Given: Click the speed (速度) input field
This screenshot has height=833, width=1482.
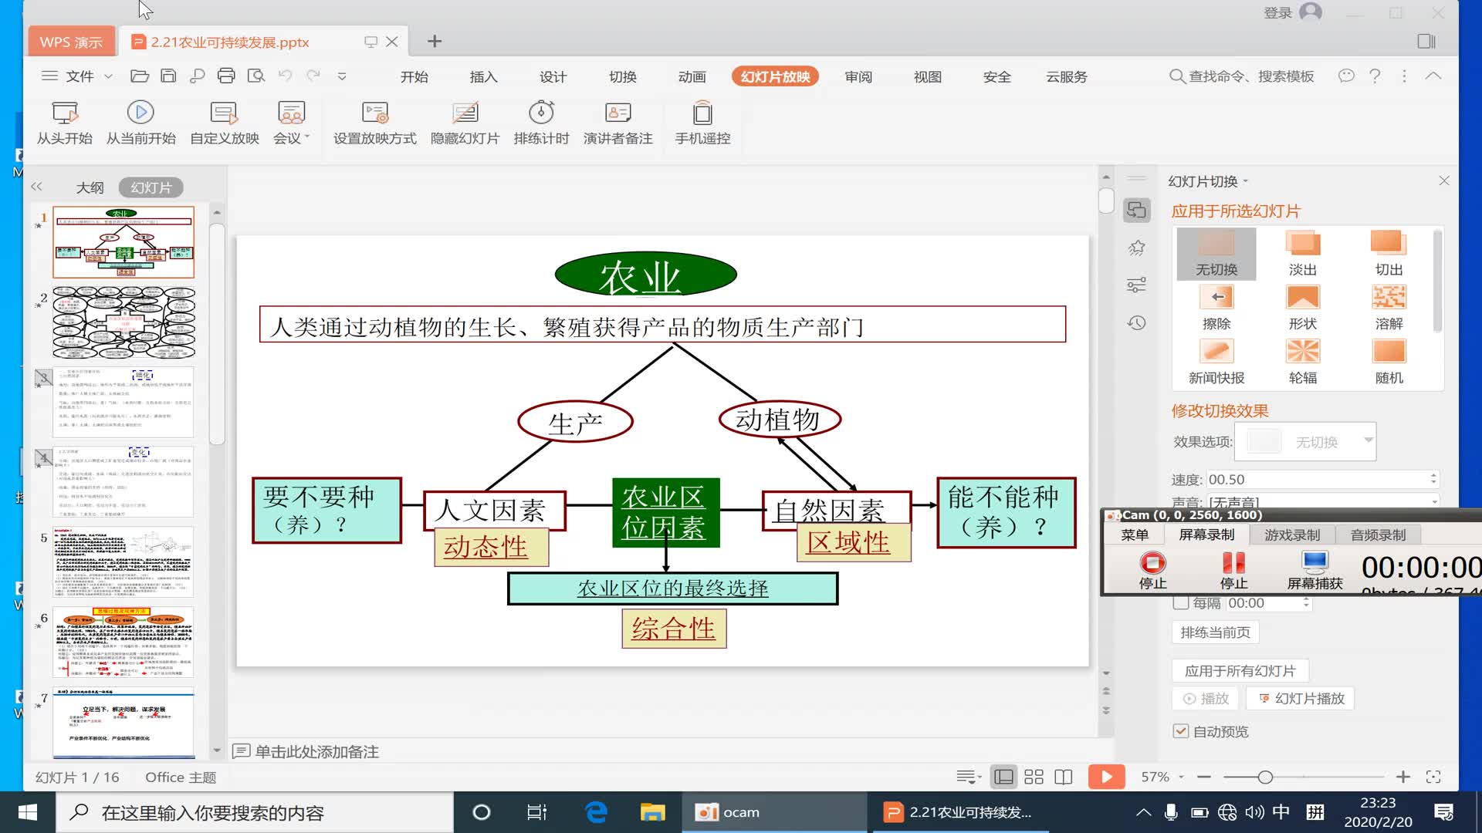Looking at the screenshot, I should point(1323,479).
